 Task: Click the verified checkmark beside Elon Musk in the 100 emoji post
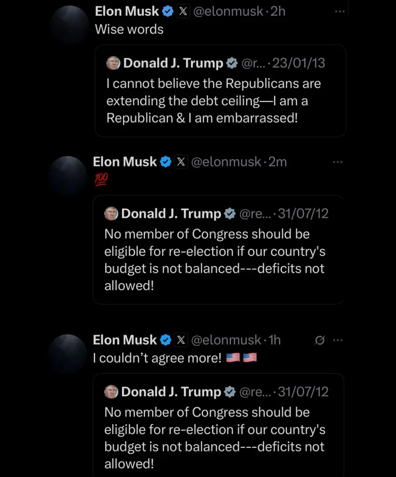point(166,162)
